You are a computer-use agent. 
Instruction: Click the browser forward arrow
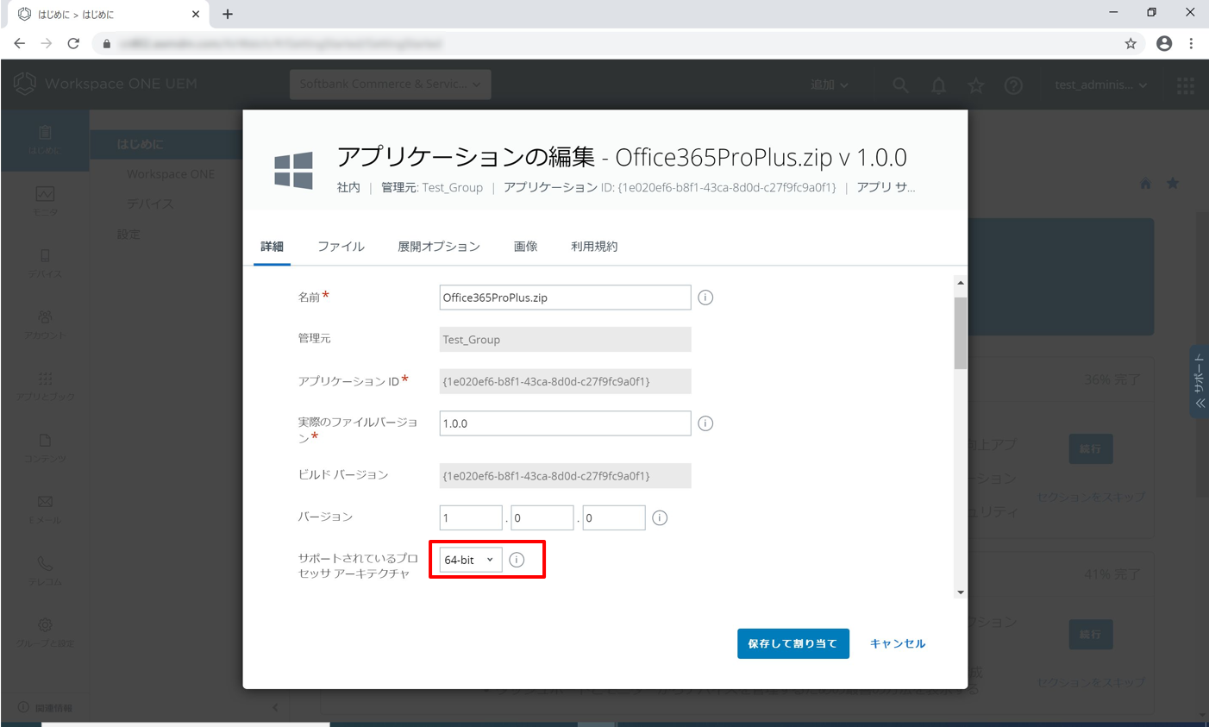coord(47,43)
